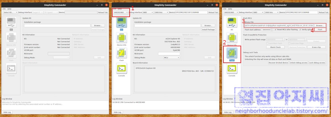Viewport: 331px width, 117px height.
Task: Click Recover bricked device button
Action: pos(278,63)
